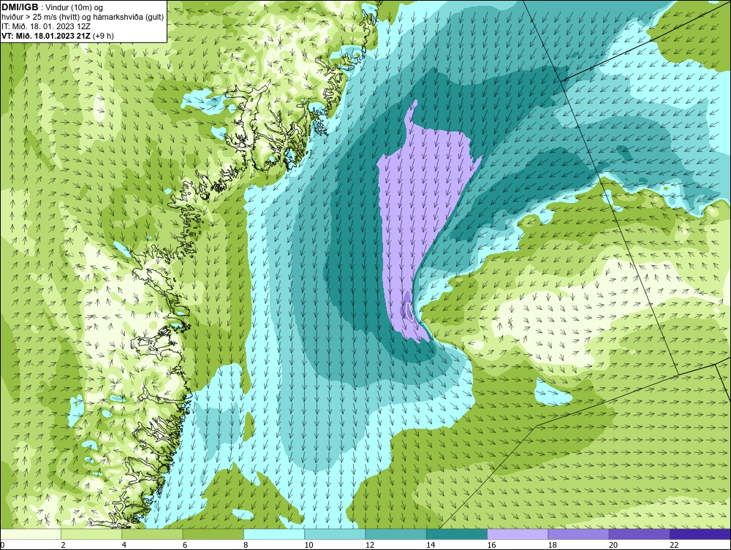Click the legend scale label "14"
The height and width of the screenshot is (550, 731).
coord(431,546)
